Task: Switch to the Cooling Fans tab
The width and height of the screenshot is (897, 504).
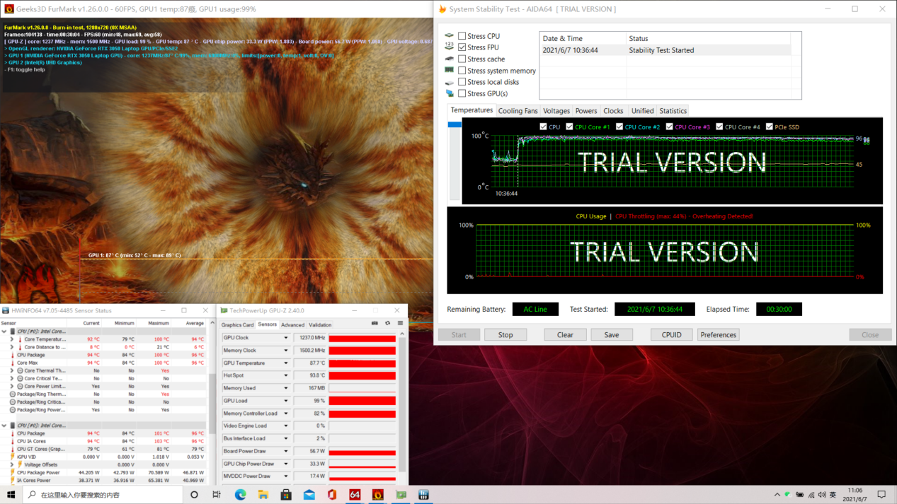Action: tap(518, 111)
